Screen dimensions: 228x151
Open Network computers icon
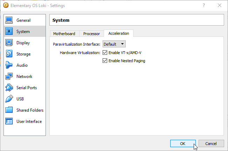coord(9,76)
